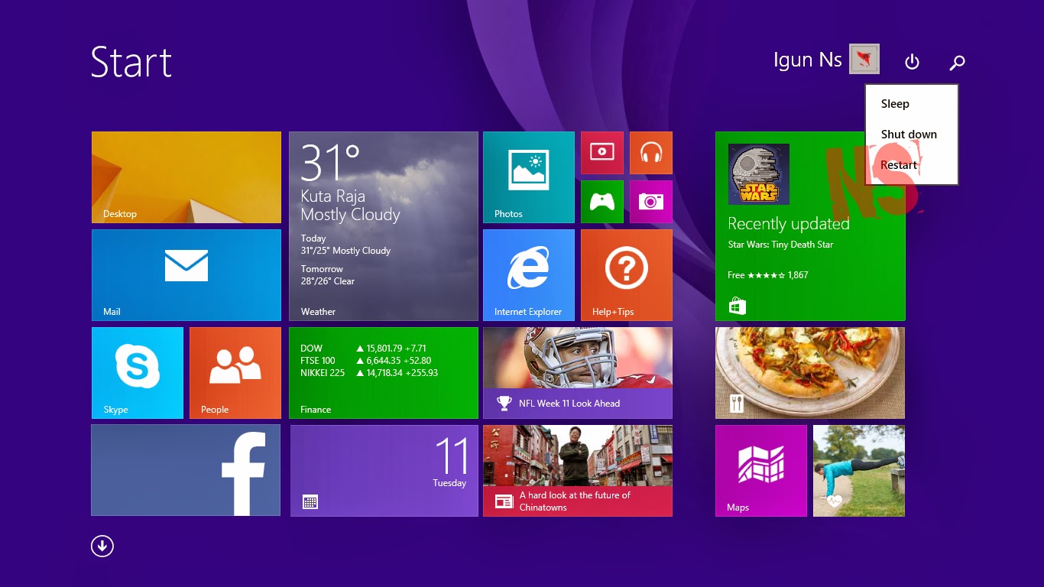Open the Help+Tips tile
The width and height of the screenshot is (1044, 587).
[627, 275]
